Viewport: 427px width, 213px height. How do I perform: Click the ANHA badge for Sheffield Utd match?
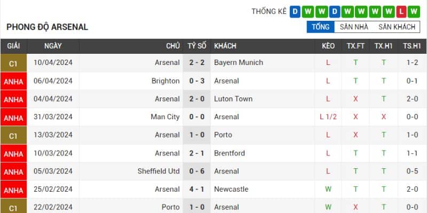point(13,172)
